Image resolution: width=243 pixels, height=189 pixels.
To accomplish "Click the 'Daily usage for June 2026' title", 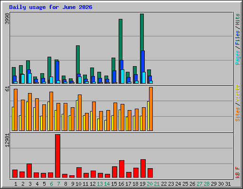I will tap(51, 7).
